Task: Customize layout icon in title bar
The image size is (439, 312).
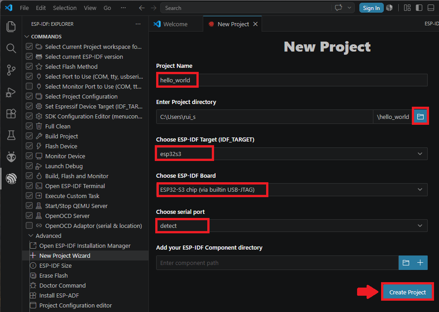Action: coord(407,8)
